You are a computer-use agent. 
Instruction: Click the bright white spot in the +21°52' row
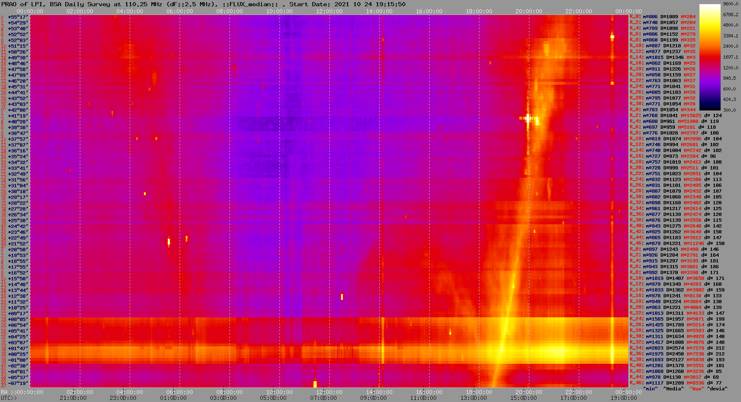pyautogui.click(x=169, y=241)
